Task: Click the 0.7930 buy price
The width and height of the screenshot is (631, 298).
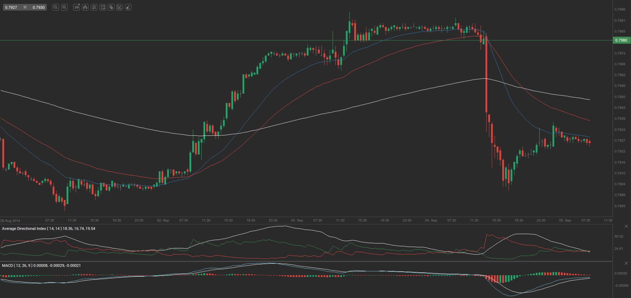Action: coord(39,7)
